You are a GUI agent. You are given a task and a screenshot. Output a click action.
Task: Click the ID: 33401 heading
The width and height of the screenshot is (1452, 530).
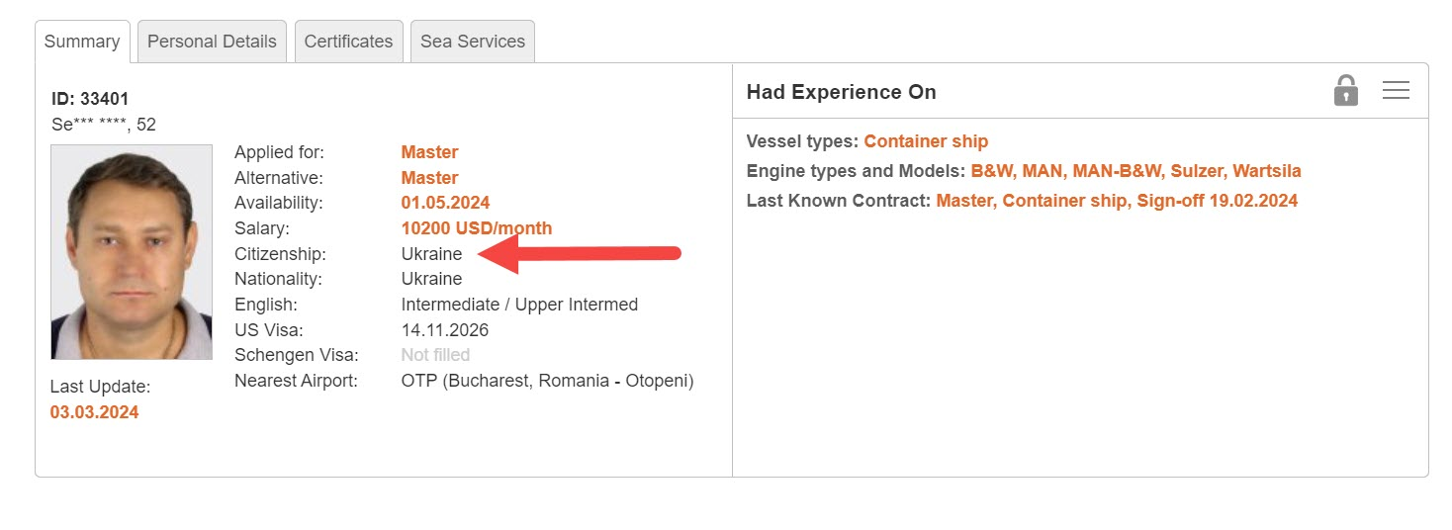pos(90,99)
